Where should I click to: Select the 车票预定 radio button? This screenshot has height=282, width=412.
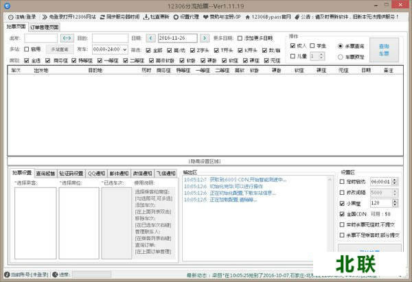(341, 56)
